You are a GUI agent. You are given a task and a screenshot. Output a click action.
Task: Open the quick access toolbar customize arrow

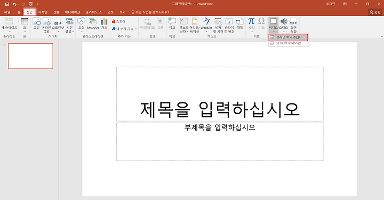[38, 4]
